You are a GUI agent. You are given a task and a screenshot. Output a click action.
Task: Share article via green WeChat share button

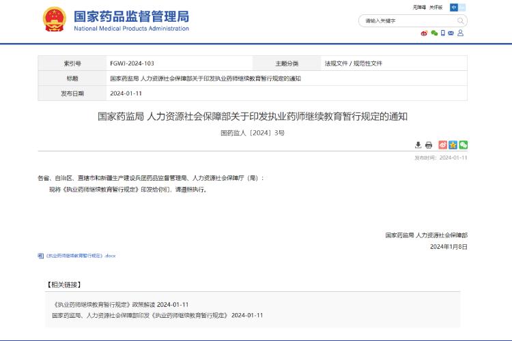(464, 145)
